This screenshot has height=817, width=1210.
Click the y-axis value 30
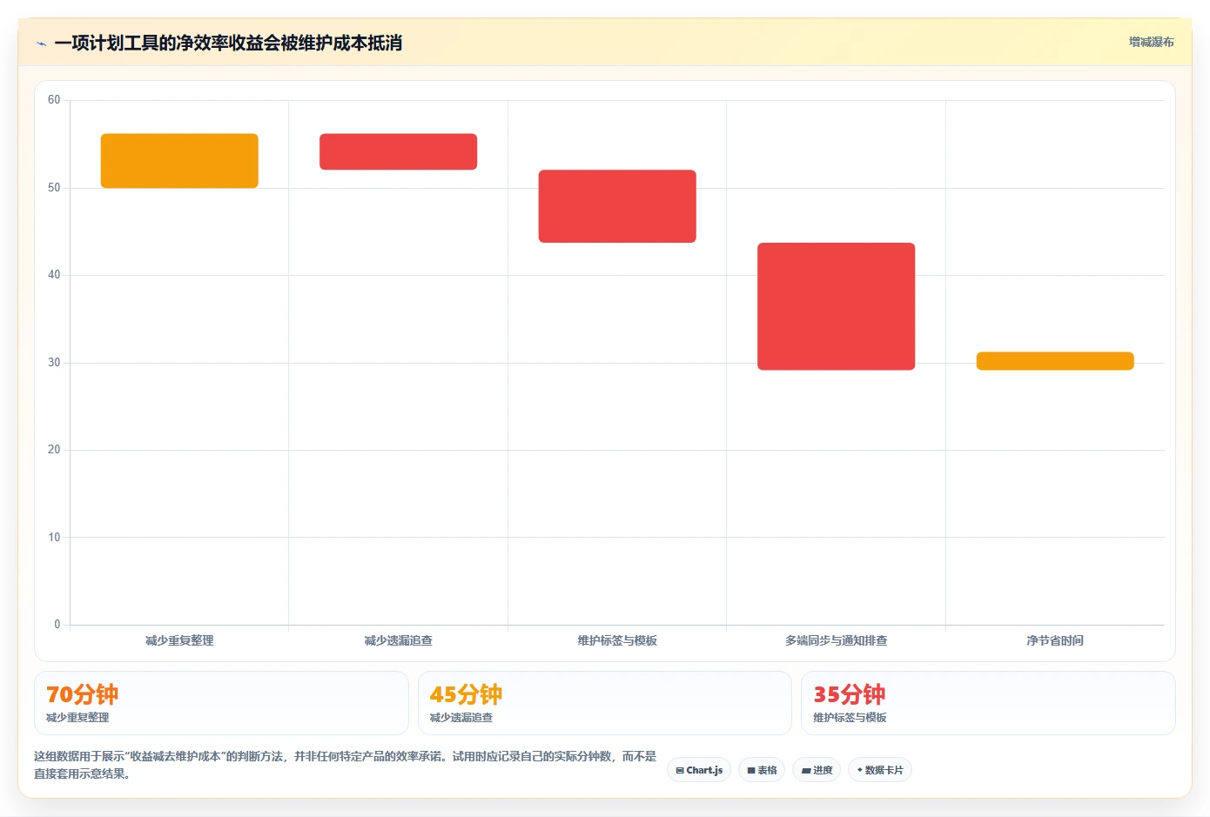click(x=54, y=363)
